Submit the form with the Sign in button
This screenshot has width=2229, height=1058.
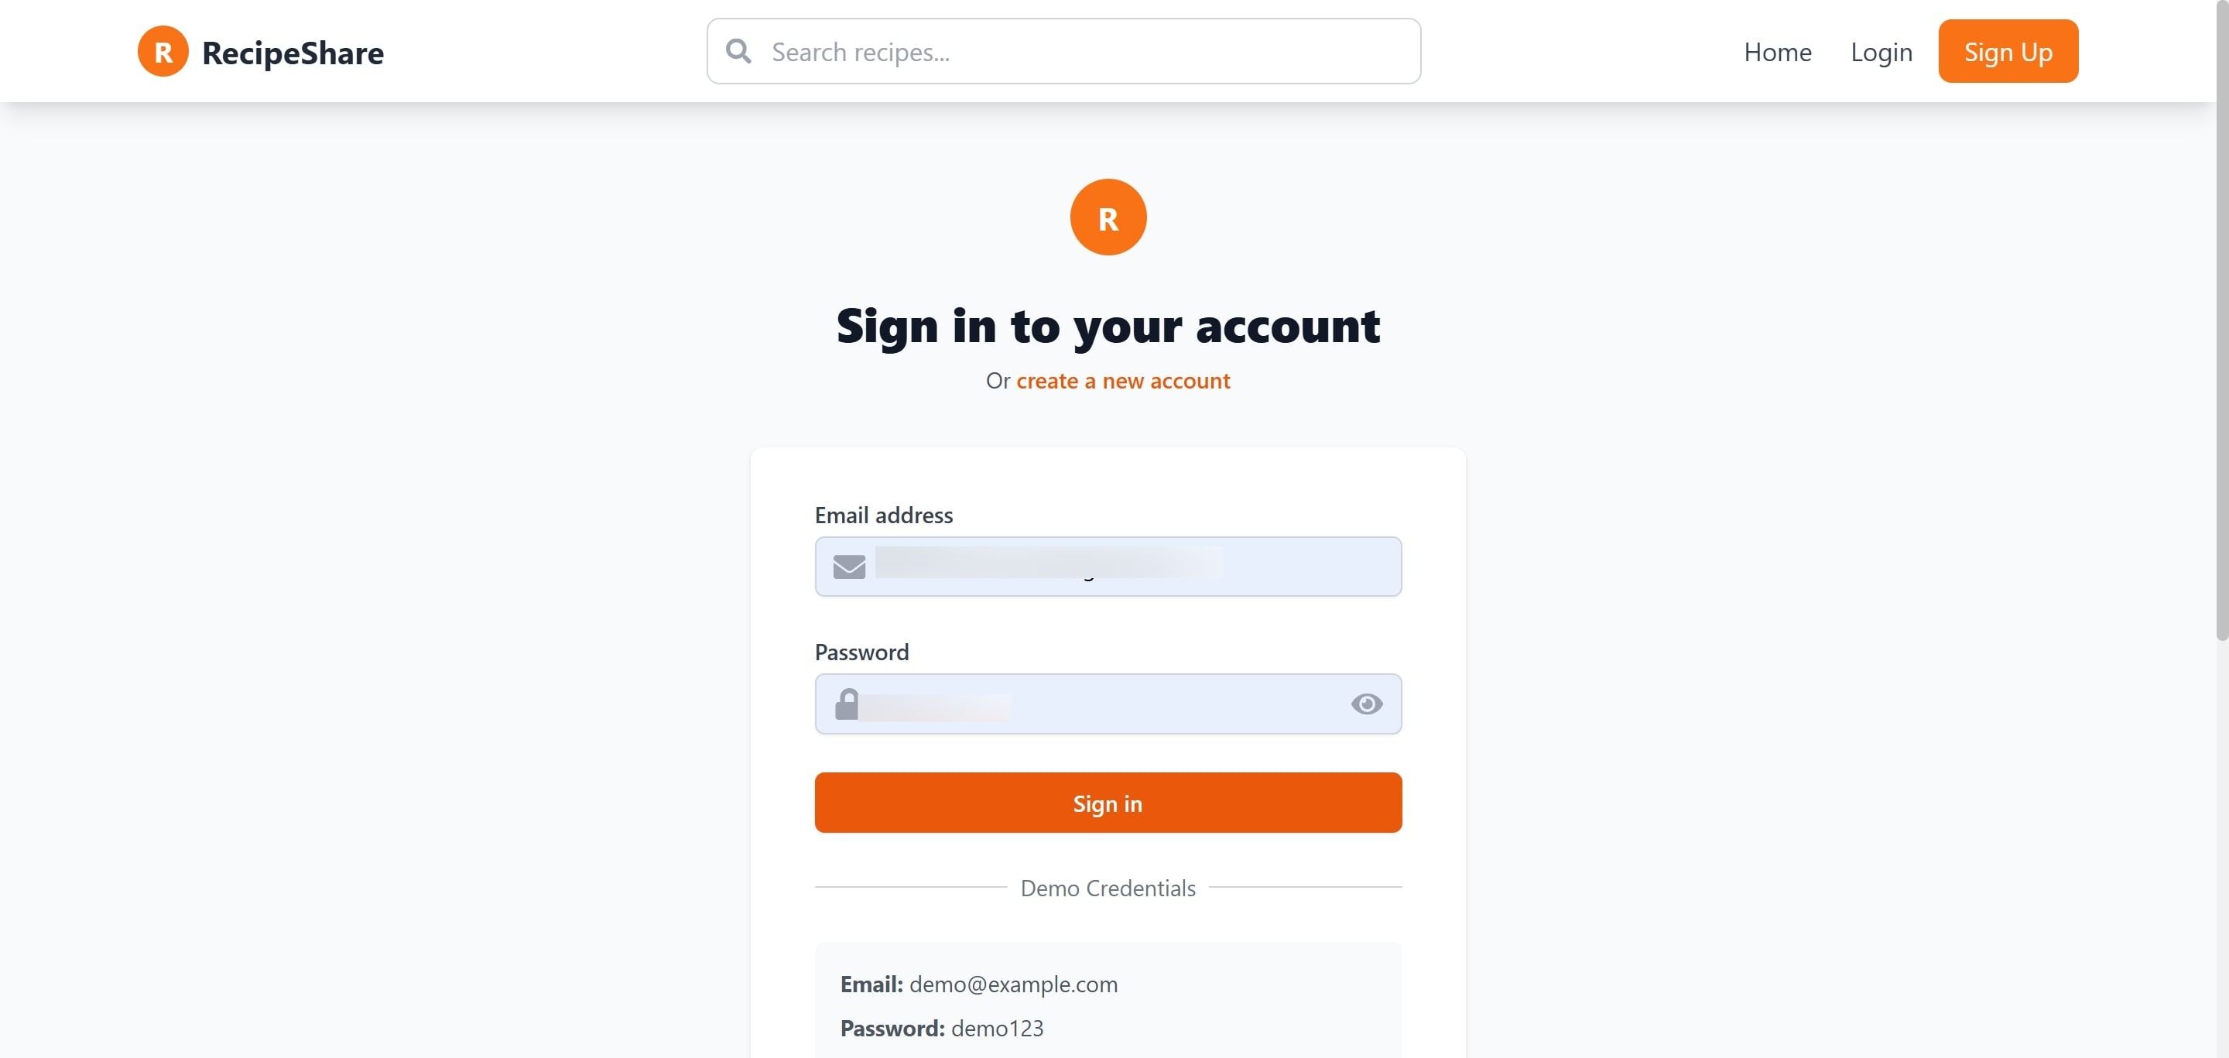pyautogui.click(x=1108, y=803)
